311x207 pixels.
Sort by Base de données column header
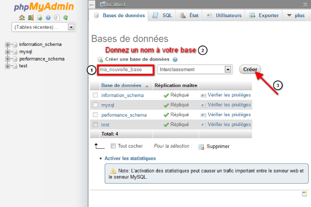[121, 86]
